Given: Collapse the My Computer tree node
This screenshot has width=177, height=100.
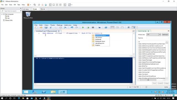Looking at the screenshot, I should pos(2,14).
